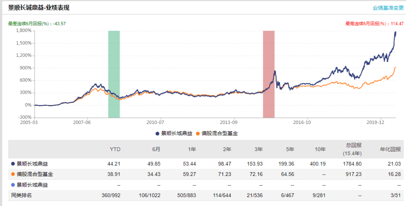Click the 2010-07 x-axis label
The height and width of the screenshot is (206, 406).
point(155,122)
